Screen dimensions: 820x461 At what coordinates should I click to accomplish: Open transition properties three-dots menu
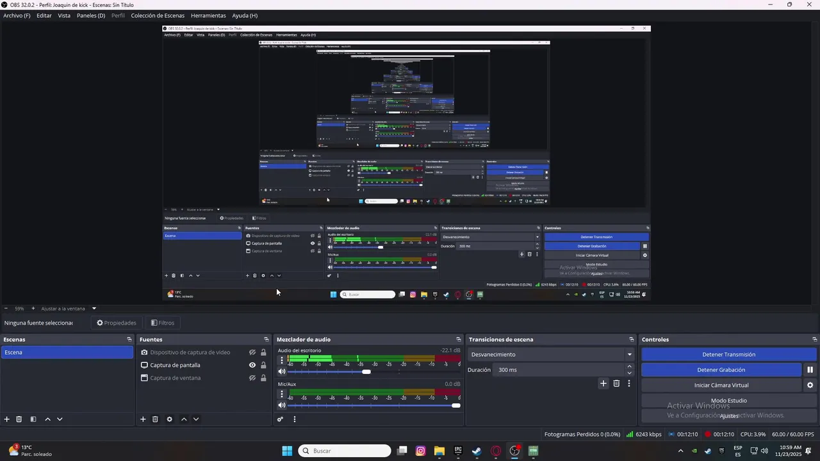click(x=629, y=384)
